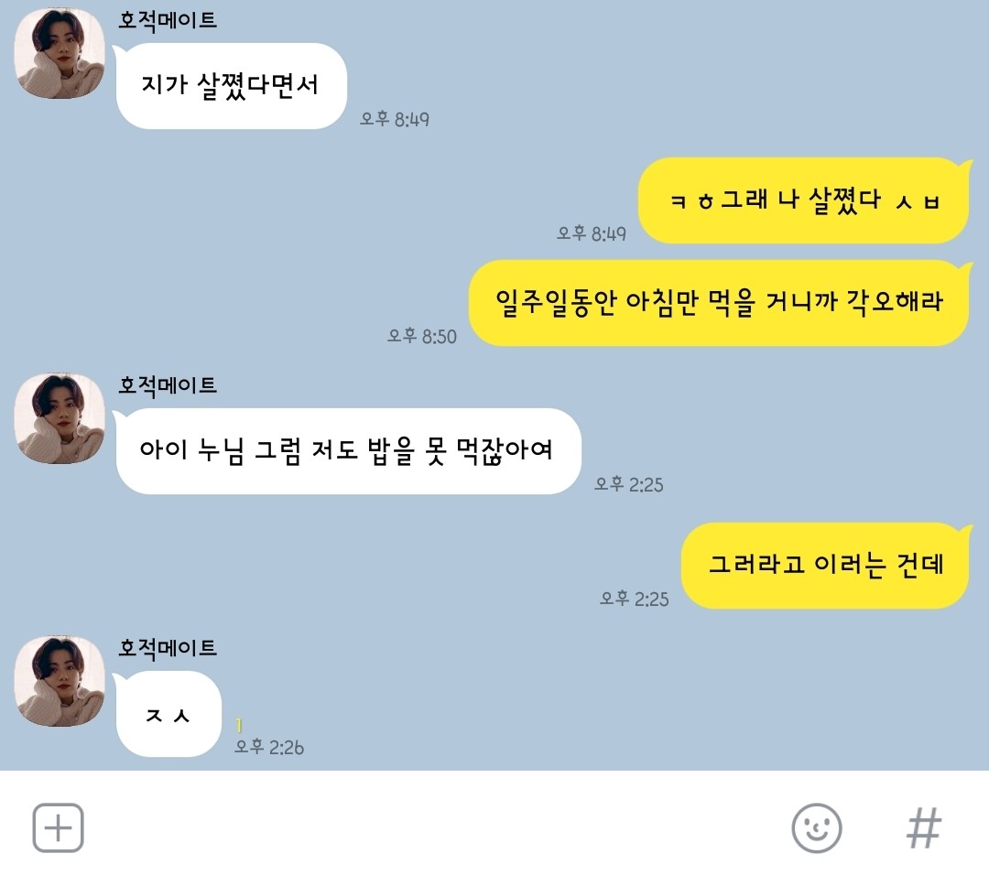Viewport: 989px width, 886px height.
Task: Select yellow bubble 'ㅋㅎ그래 나 살쪘다 ㅅㅂ'
Action: tap(803, 200)
